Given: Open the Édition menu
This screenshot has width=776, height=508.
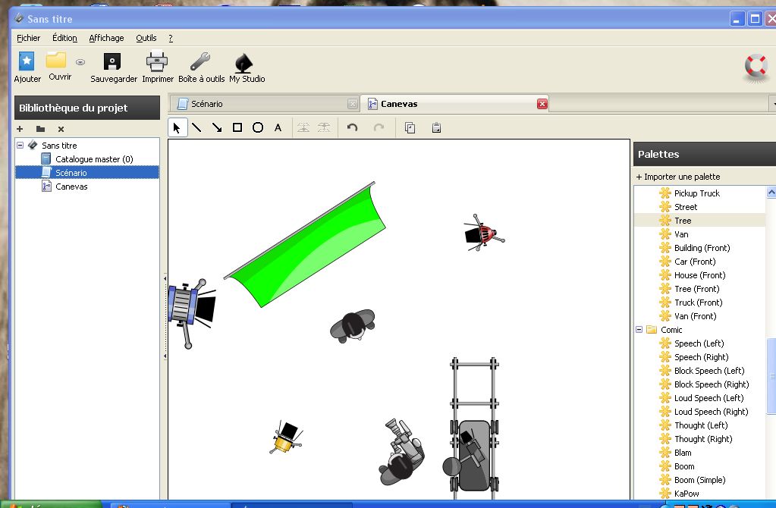Looking at the screenshot, I should pos(64,38).
